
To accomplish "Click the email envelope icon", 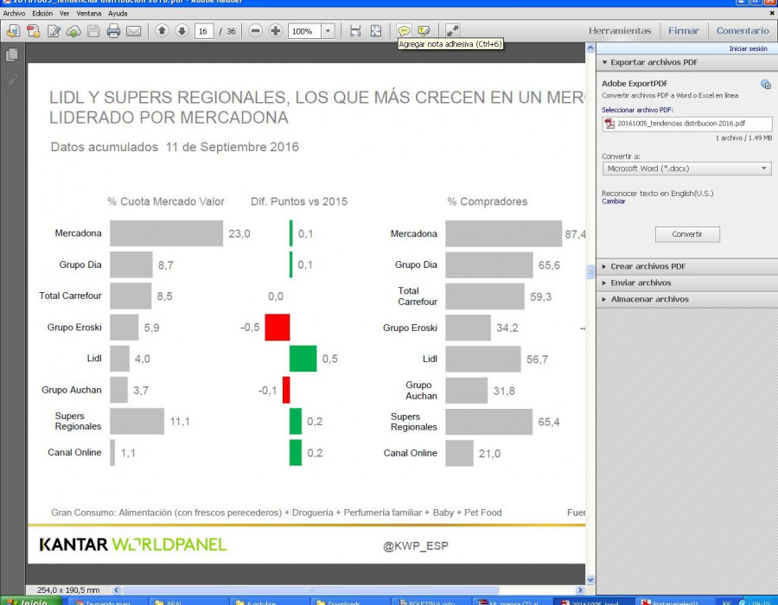I will [133, 31].
